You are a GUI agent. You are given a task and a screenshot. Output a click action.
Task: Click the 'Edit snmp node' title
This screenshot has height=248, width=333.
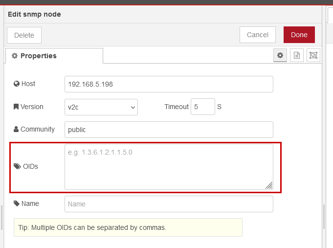tap(34, 14)
